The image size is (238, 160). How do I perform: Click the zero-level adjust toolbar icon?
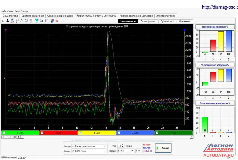coord(3,21)
